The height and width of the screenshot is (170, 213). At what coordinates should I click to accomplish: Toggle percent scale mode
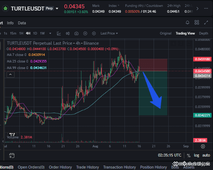[x=189, y=155]
